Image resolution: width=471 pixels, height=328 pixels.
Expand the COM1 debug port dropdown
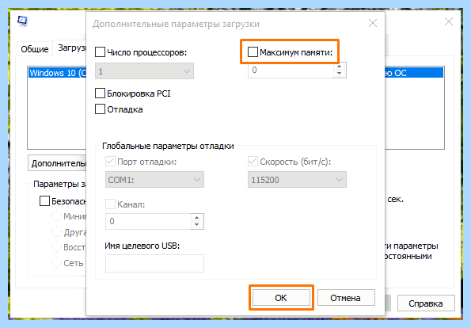click(x=154, y=180)
